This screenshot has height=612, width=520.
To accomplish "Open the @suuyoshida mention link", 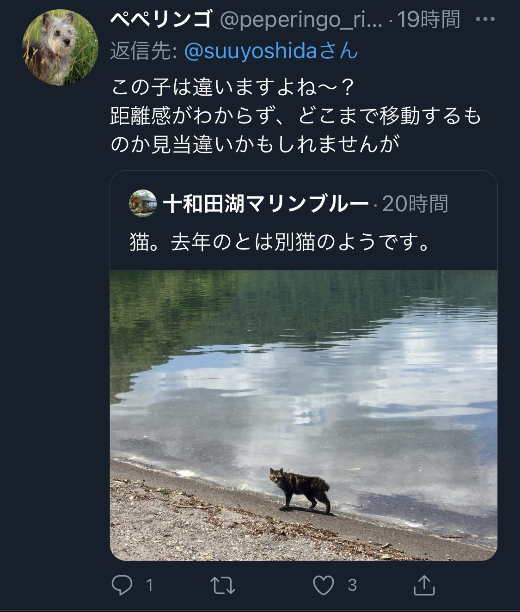I will (x=271, y=51).
